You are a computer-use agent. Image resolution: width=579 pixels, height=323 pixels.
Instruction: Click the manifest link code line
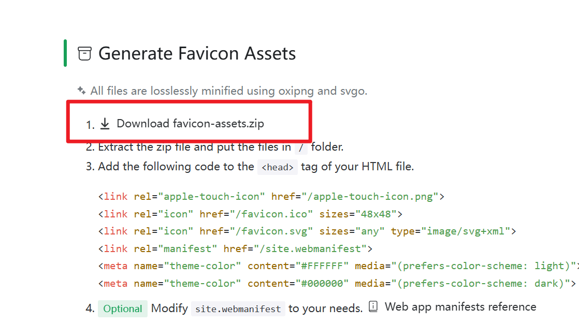pyautogui.click(x=235, y=248)
